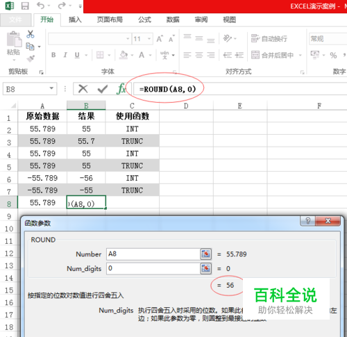Screen dimensions: 347x337
Task: Click the Number field range selector icon
Action: point(205,254)
